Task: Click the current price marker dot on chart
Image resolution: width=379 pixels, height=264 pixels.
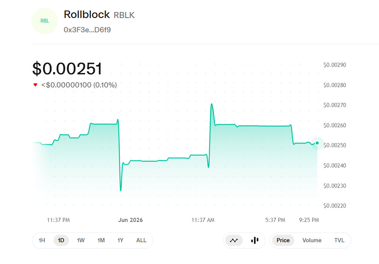Action: coord(317,143)
